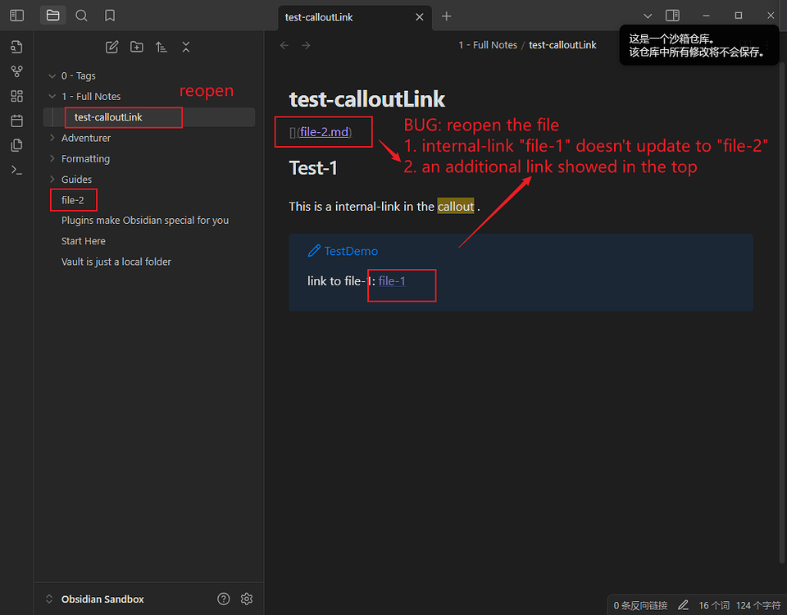This screenshot has width=787, height=615.
Task: Create a new folder icon
Action: click(x=137, y=48)
